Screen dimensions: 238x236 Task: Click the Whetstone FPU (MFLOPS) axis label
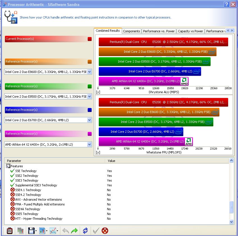coord(164,152)
